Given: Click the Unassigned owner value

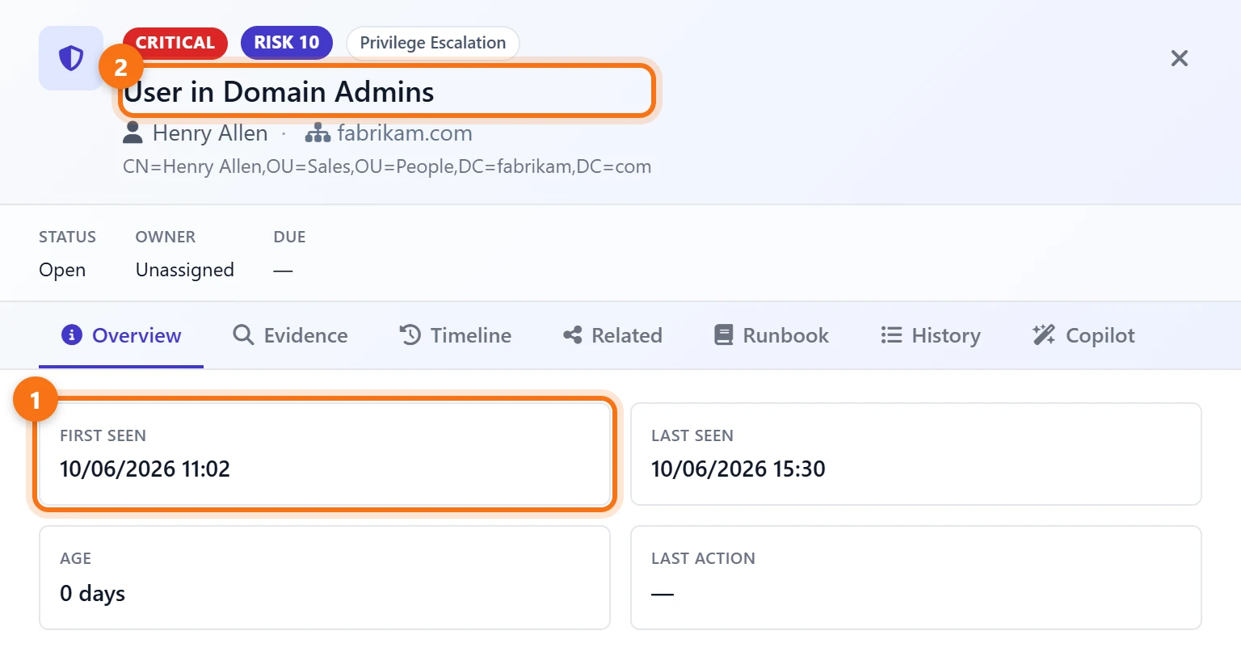Looking at the screenshot, I should click(185, 270).
